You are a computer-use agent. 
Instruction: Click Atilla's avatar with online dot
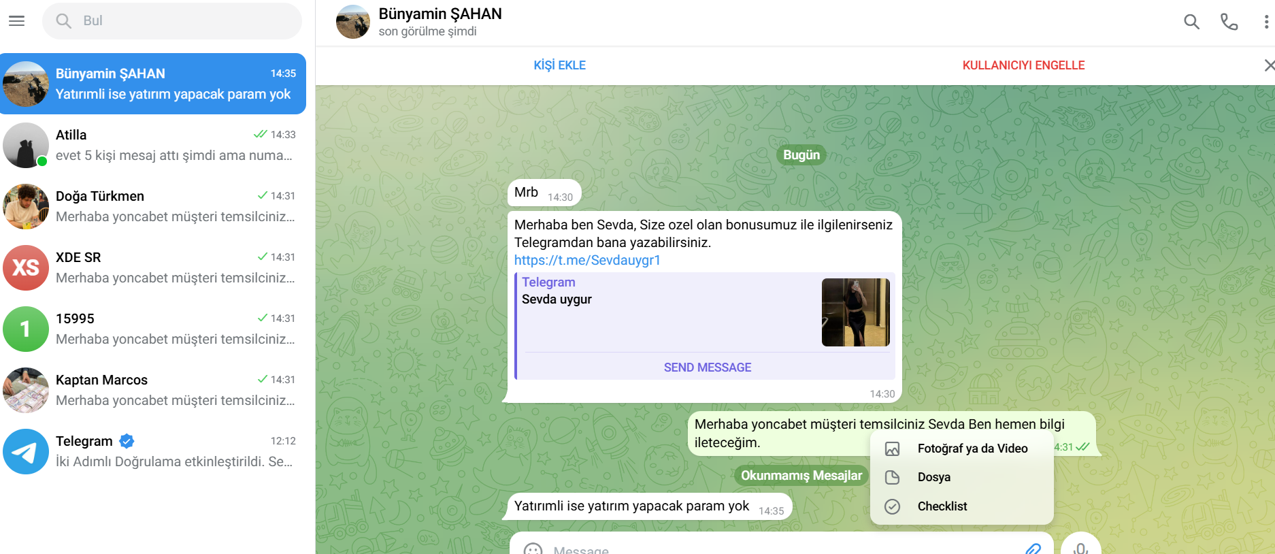26,145
